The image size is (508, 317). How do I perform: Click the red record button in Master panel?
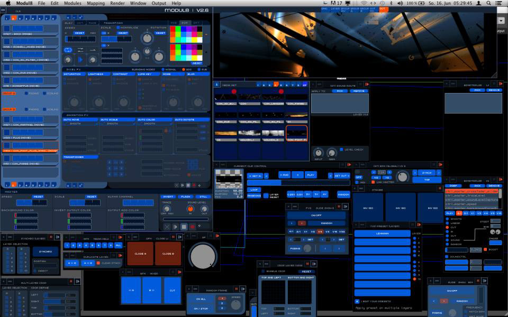[192, 227]
